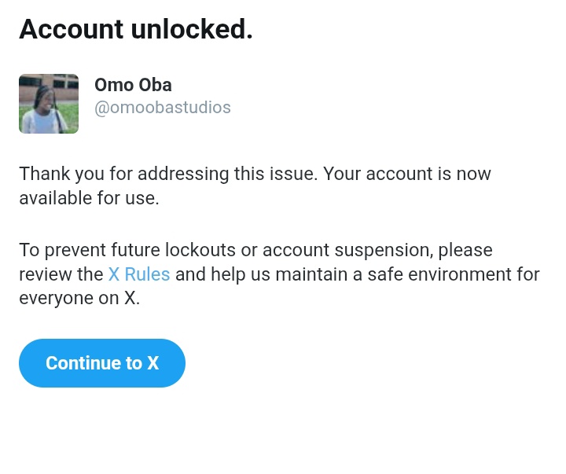Click the Account unlocked heading
The height and width of the screenshot is (474, 566).
click(x=136, y=29)
